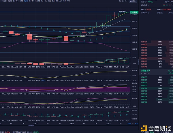Screen dimensions: 173x133
Task: Select the 3小时 timeframe
Action: click(21, 1)
